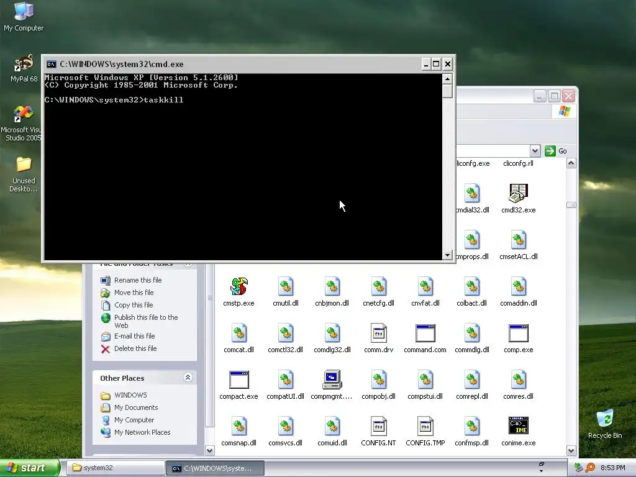Switch to system32 taskbar button
Image resolution: width=636 pixels, height=477 pixels.
tap(116, 468)
